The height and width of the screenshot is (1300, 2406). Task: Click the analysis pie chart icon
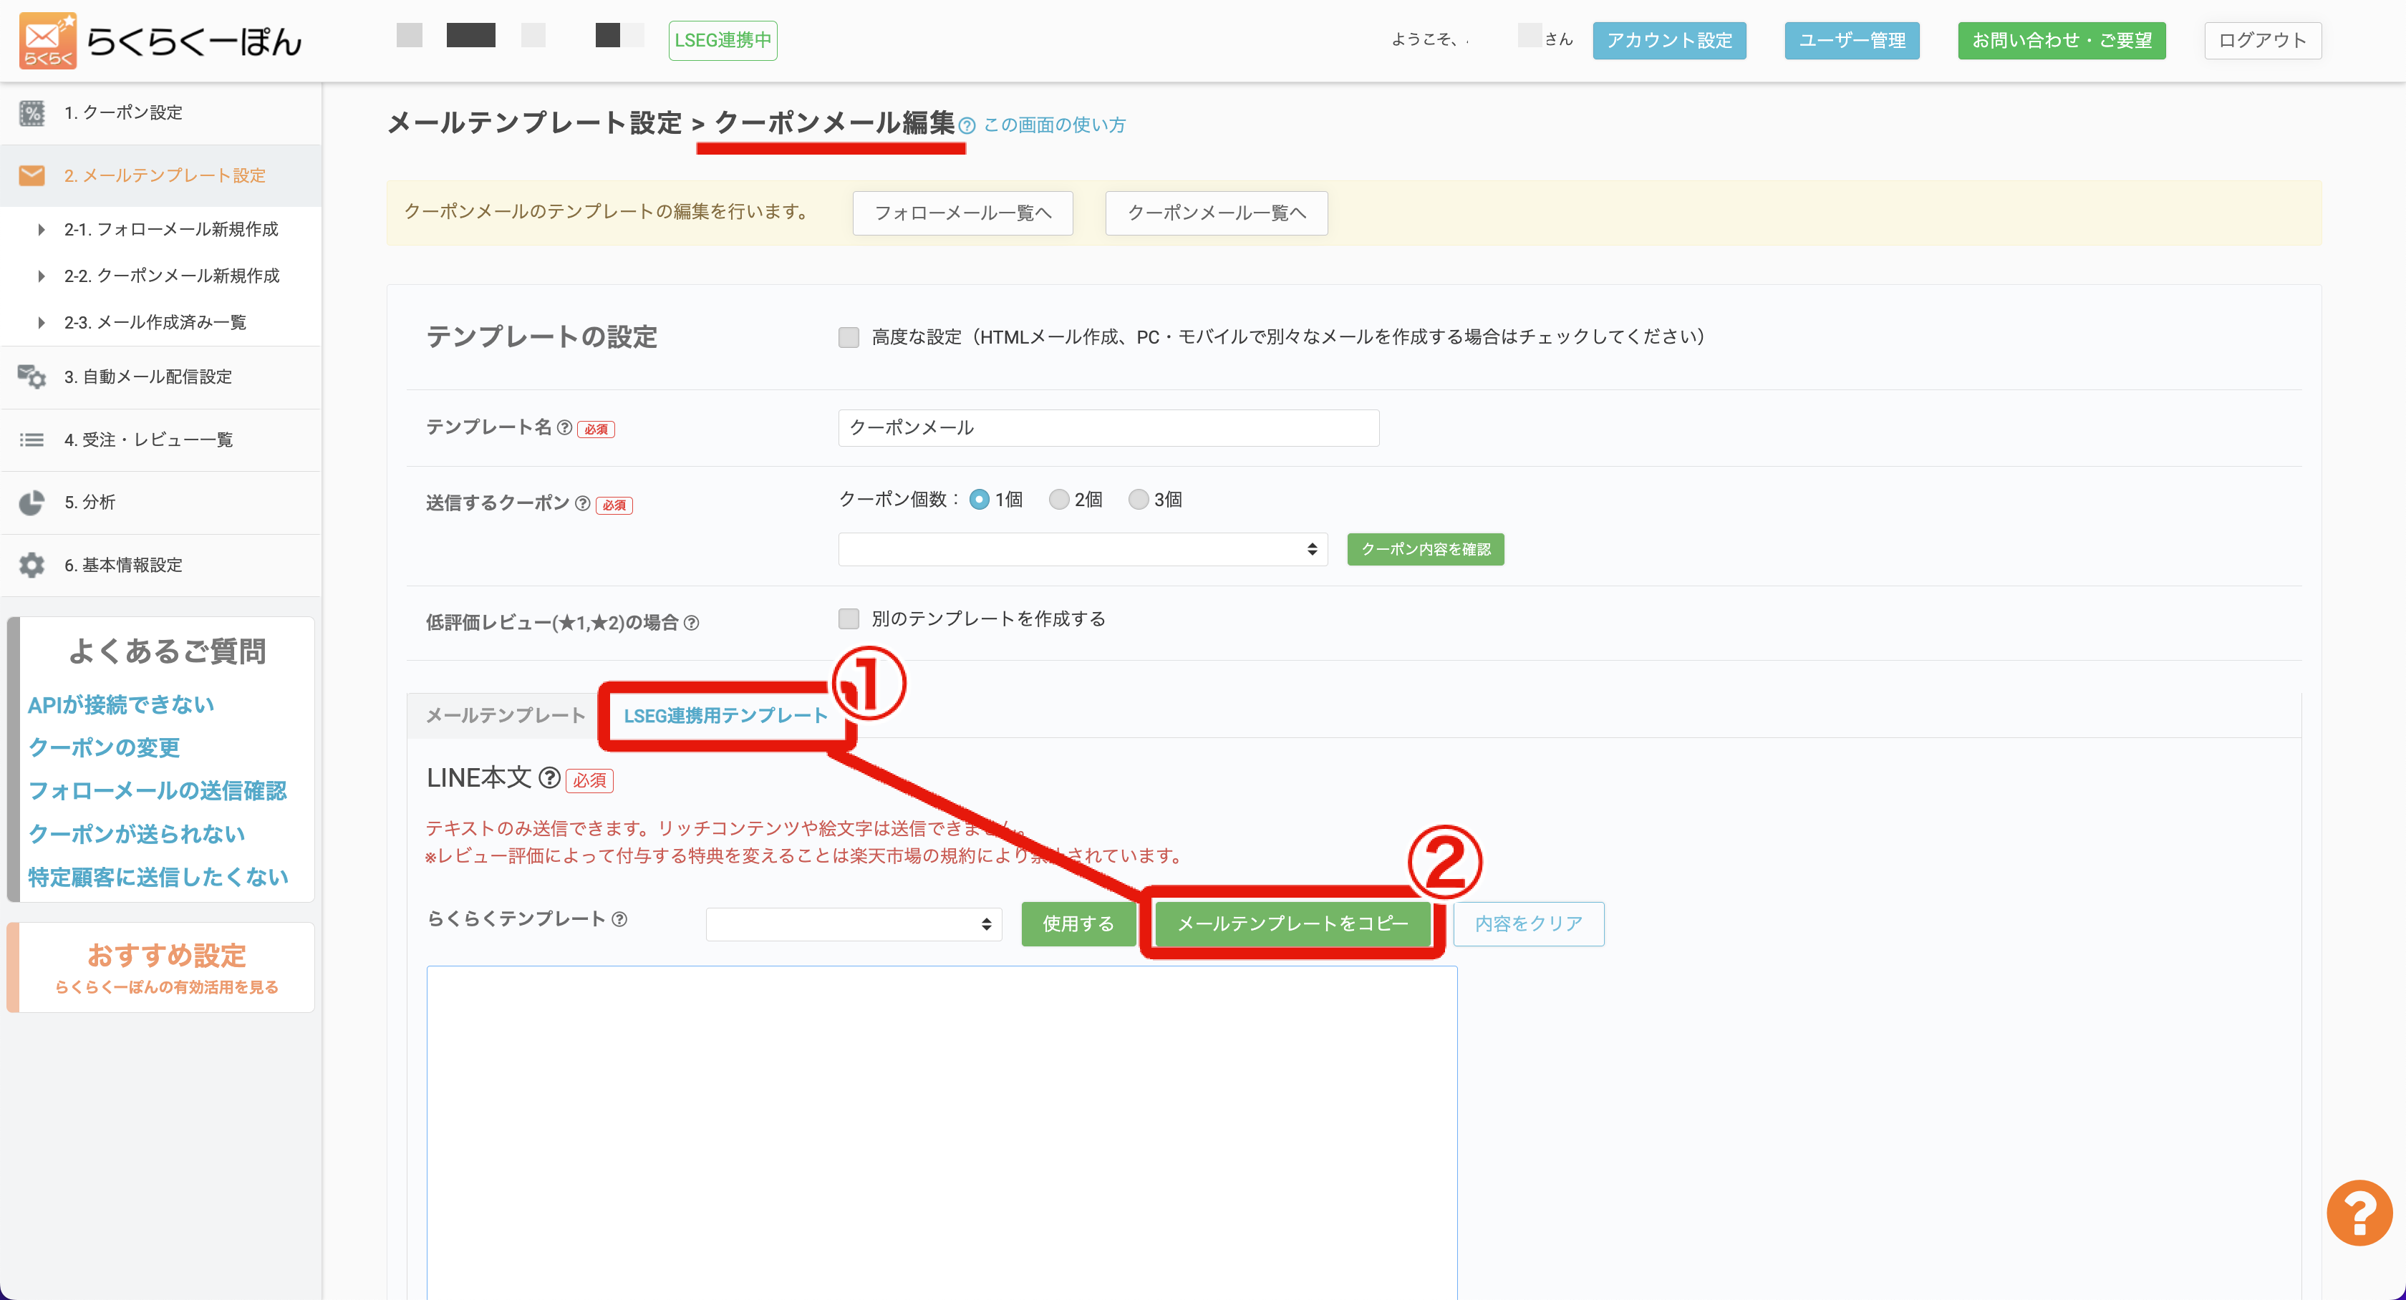point(32,503)
